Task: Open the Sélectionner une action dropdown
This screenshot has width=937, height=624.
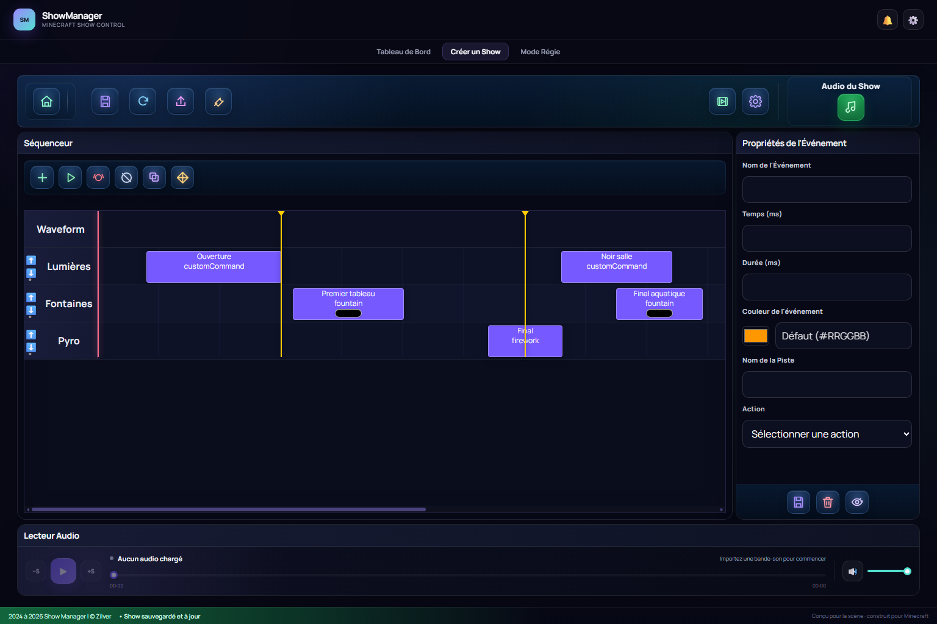Action: coord(827,434)
